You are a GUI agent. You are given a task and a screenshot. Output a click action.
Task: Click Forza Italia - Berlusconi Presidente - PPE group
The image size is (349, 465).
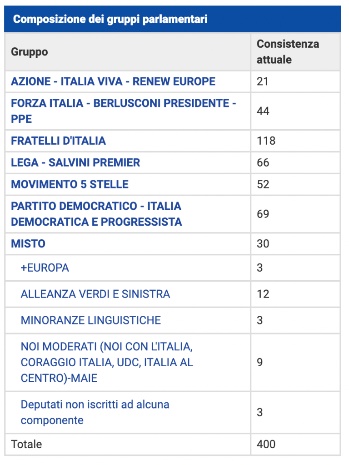123,103
